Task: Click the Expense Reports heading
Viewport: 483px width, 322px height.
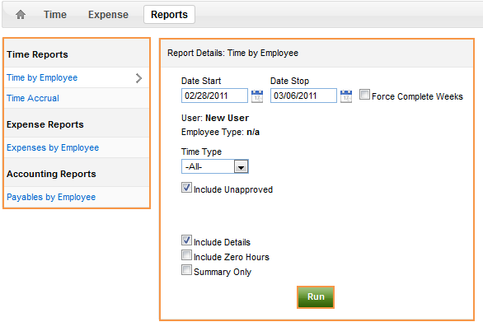Action: pos(45,124)
